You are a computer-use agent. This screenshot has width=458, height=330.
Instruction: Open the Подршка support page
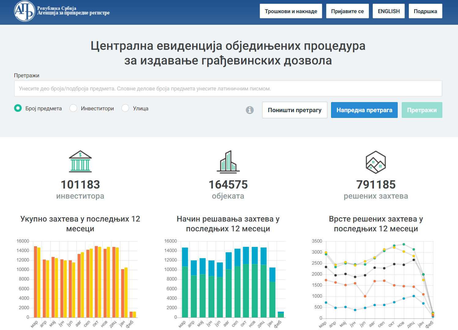coord(425,11)
